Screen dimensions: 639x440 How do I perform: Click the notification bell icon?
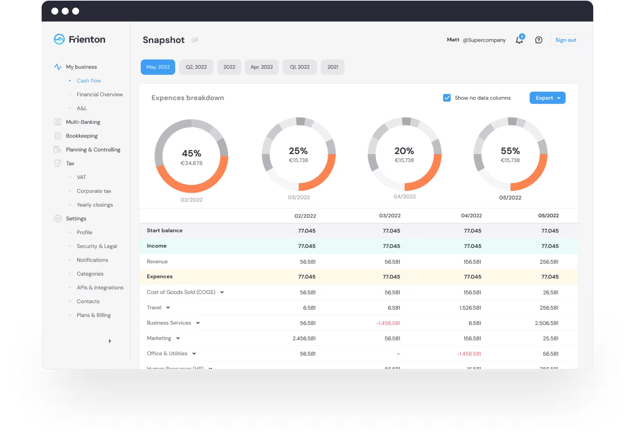tap(519, 40)
